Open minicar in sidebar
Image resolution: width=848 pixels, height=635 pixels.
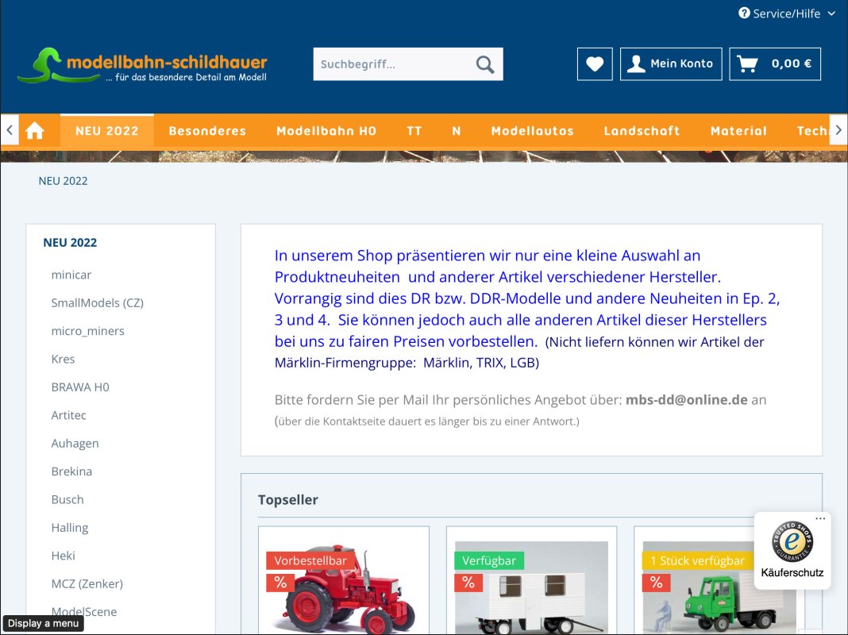71,275
